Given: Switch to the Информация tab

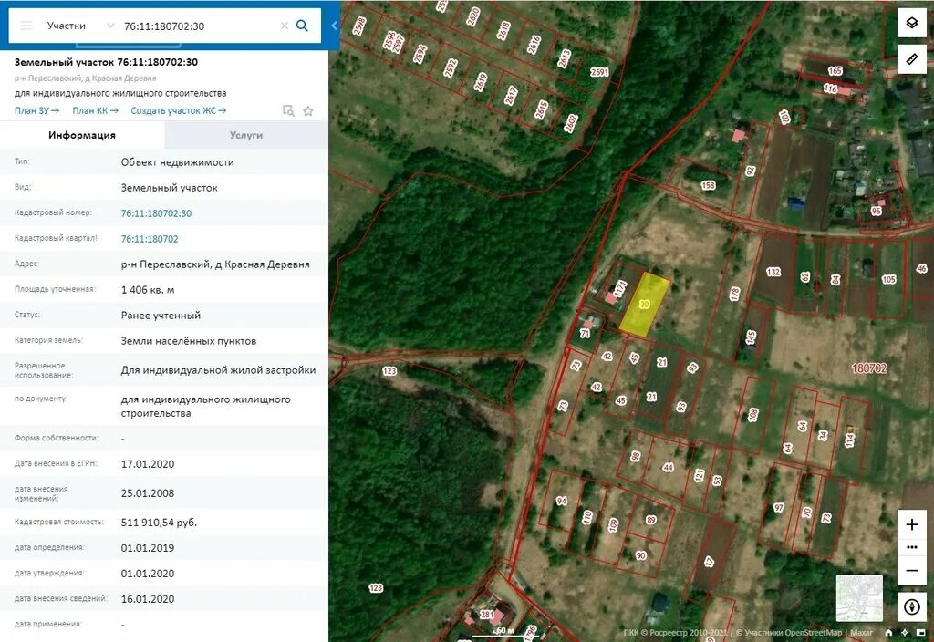Looking at the screenshot, I should click(82, 135).
